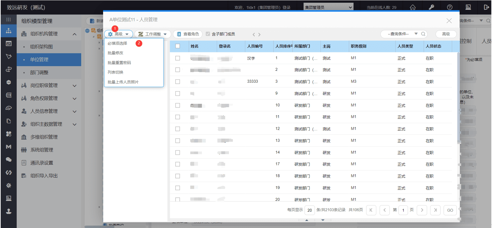Click the paper-plane icon in left rail
492x228 pixels.
point(9,56)
